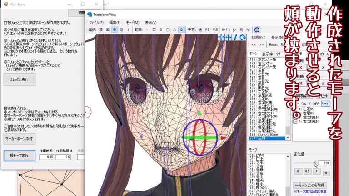Set morph value with the 0.5 button
Viewport: 349px width, 196px height.
coord(307,171)
